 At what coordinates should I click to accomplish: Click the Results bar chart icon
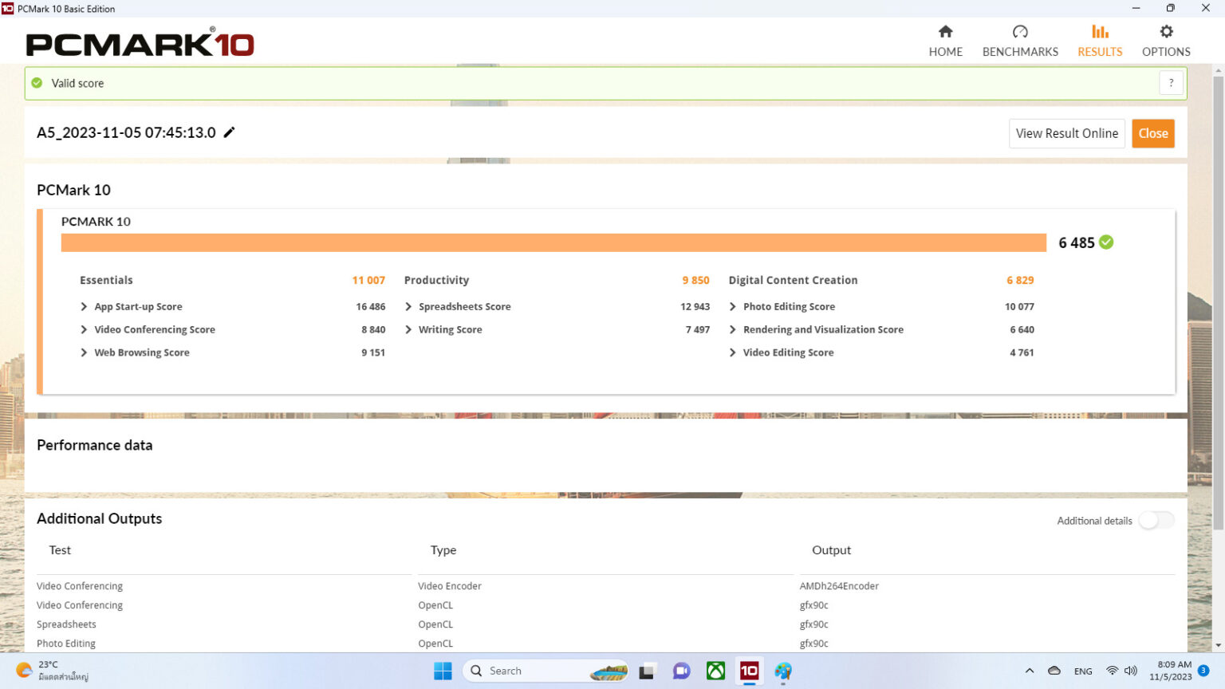point(1100,32)
